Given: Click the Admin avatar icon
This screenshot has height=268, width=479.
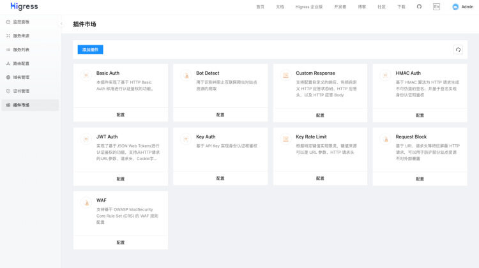Looking at the screenshot, I should [x=455, y=7].
